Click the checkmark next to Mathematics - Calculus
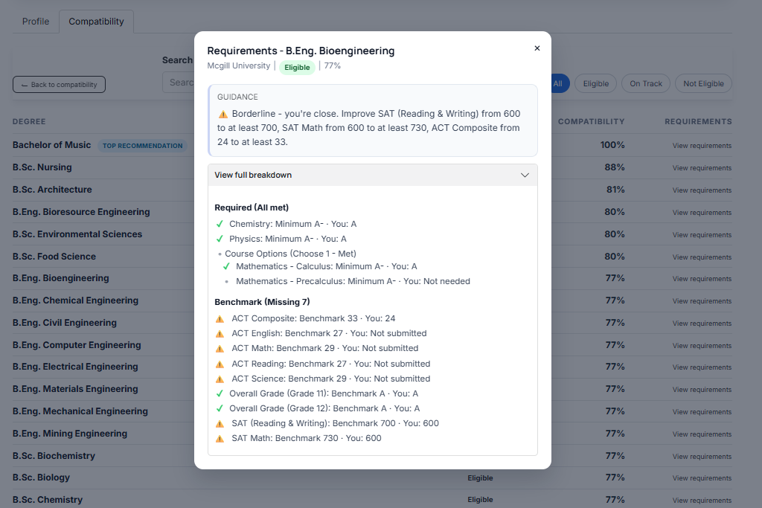The image size is (762, 508). [226, 266]
